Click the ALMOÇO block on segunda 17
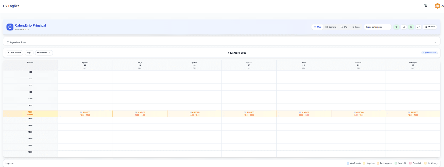The image size is (444, 167). coord(85,114)
